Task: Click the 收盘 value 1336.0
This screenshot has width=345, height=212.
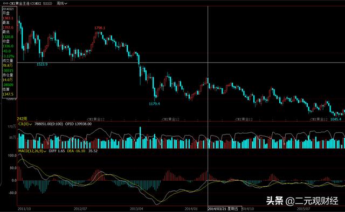Action: coord(8,46)
